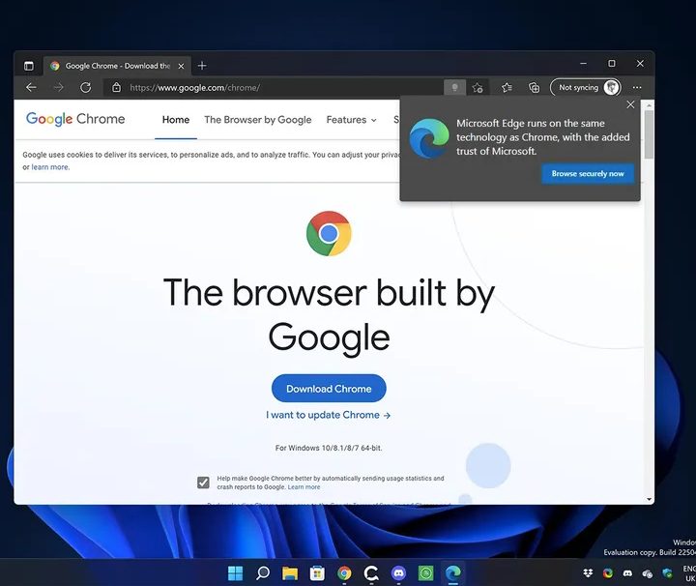Open a new tab with the plus button
Screen dimensions: 696x586
(202, 66)
